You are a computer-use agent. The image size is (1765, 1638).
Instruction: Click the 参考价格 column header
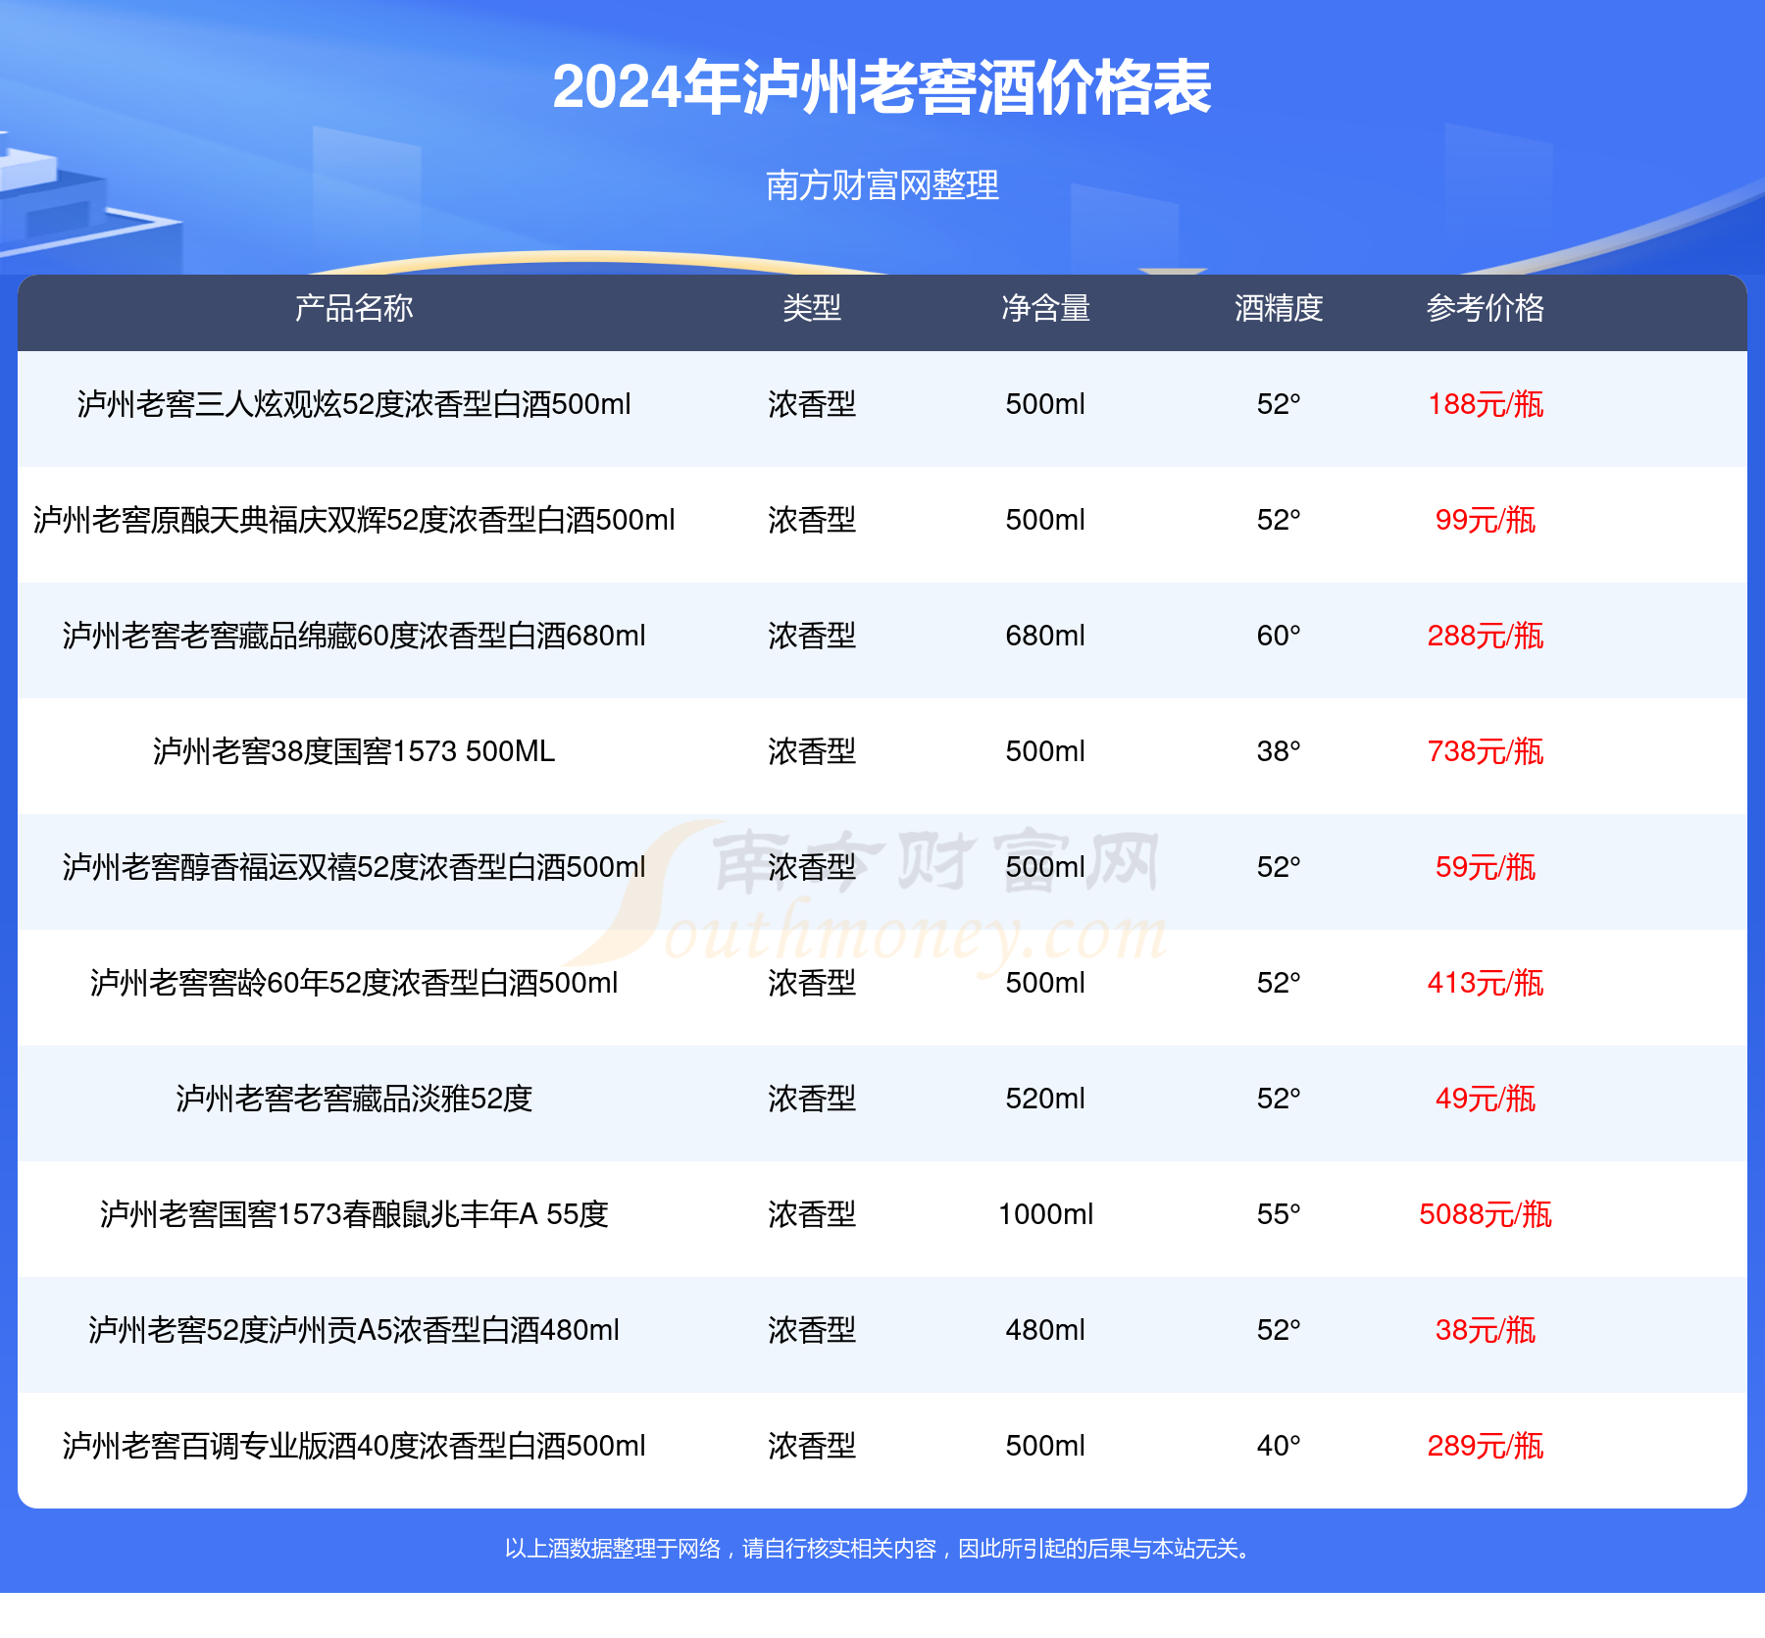click(x=1486, y=308)
